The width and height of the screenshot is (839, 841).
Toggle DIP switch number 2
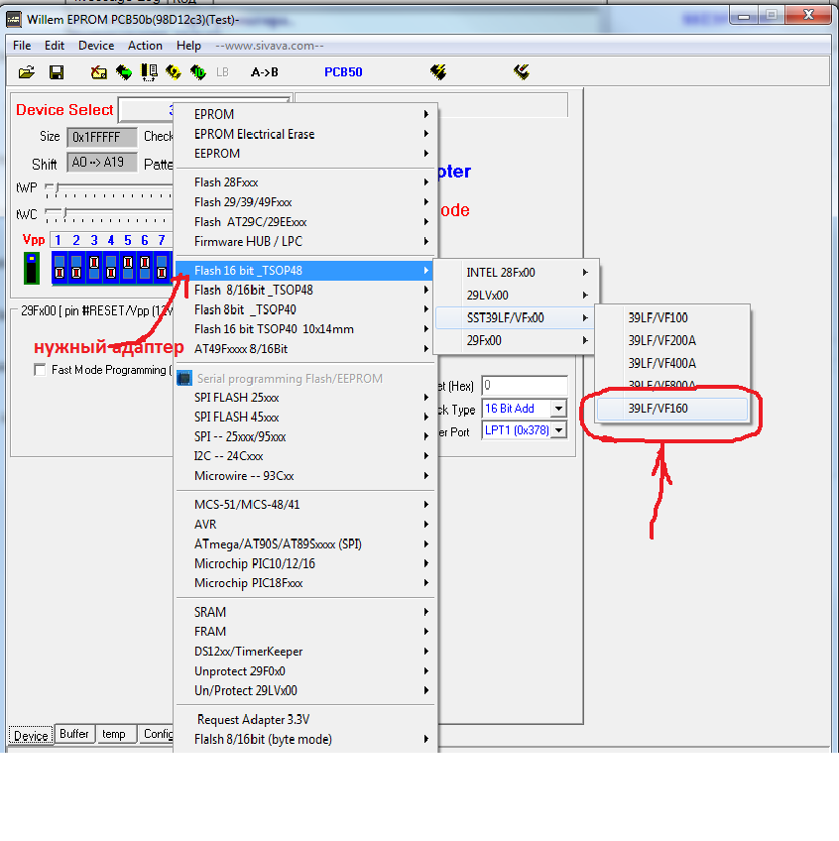click(x=76, y=267)
